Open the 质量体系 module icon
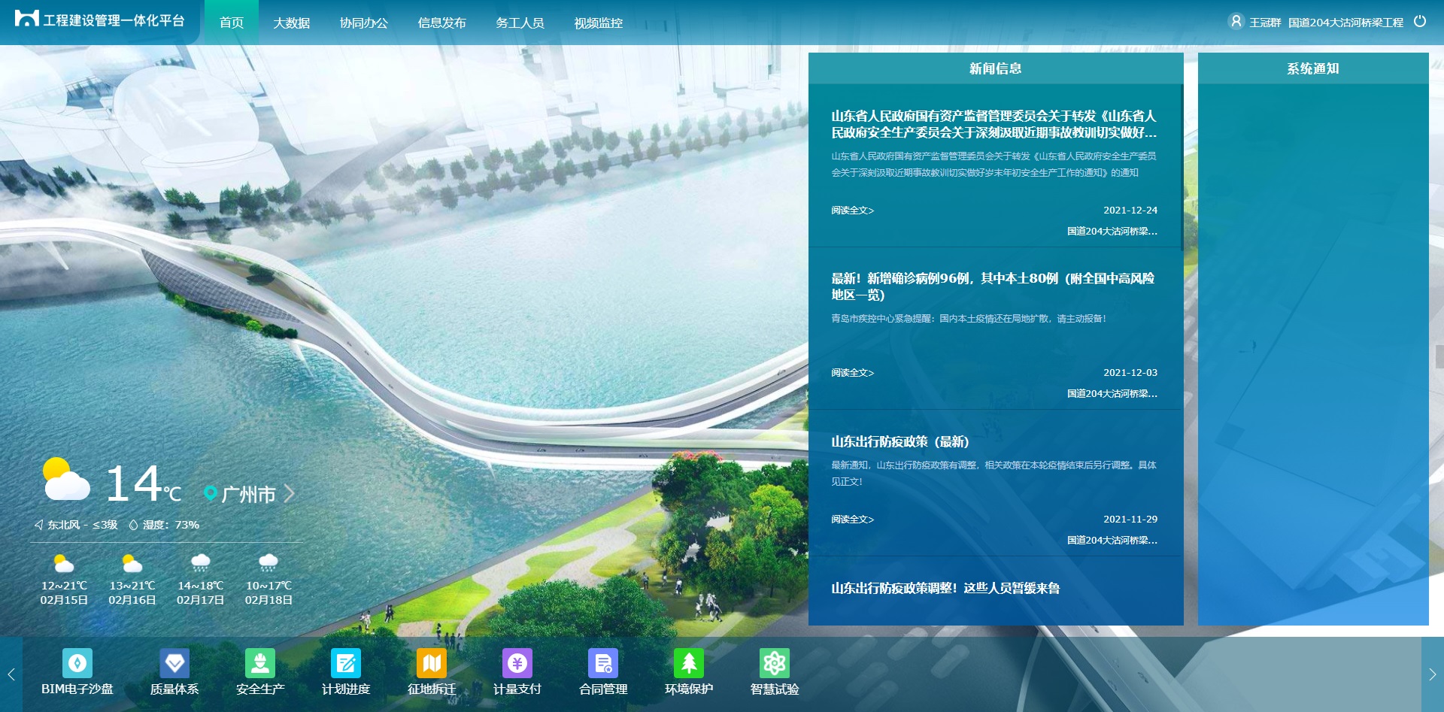This screenshot has height=712, width=1444. coord(174,664)
